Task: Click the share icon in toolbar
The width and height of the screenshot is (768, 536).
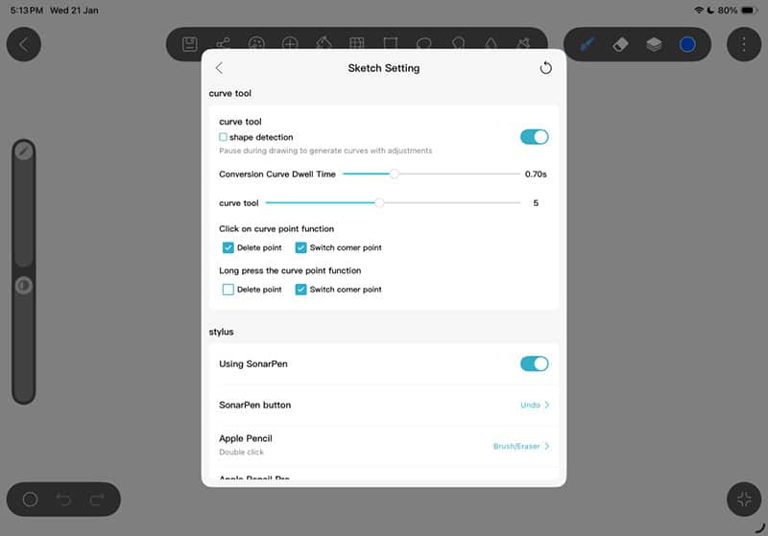Action: click(x=223, y=44)
